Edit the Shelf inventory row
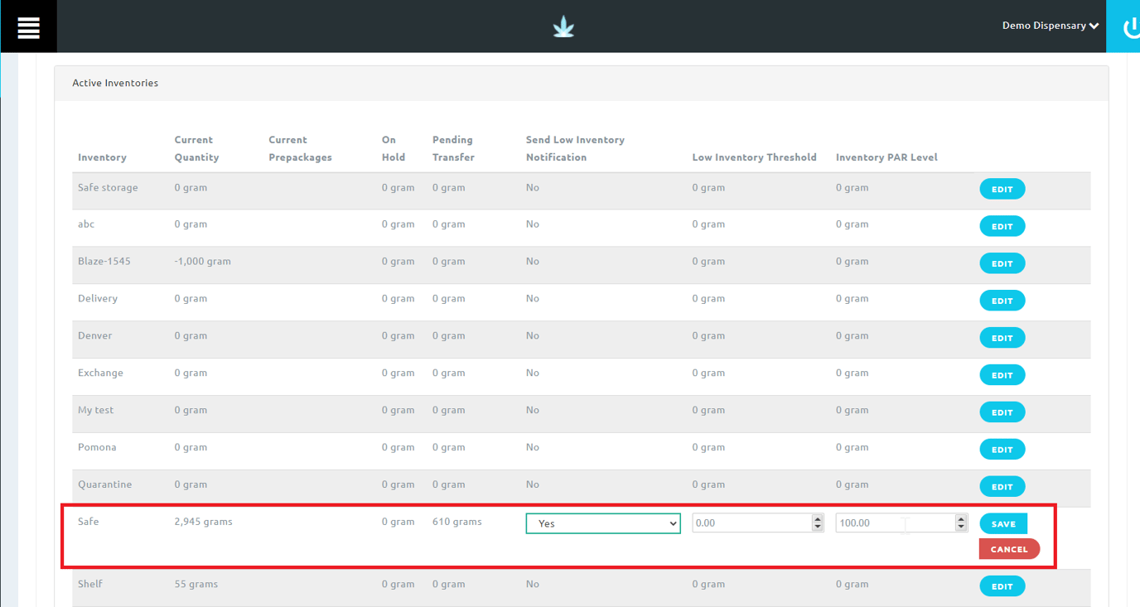The image size is (1140, 607). [x=1002, y=586]
